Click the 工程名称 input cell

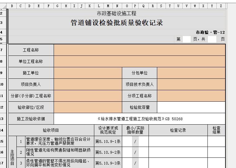click(139, 50)
